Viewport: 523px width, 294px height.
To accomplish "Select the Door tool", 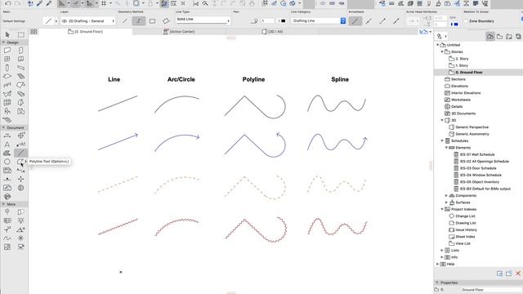I will 21,51.
